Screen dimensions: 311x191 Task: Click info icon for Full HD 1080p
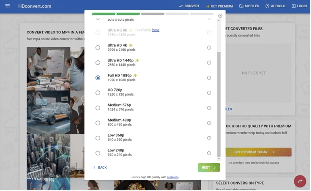point(209,78)
